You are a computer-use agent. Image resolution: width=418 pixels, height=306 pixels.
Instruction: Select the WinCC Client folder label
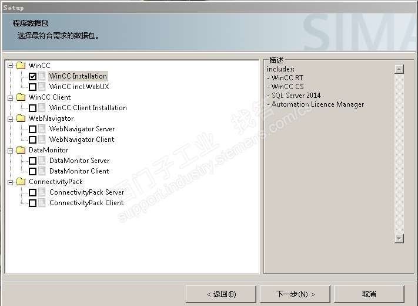(50, 97)
